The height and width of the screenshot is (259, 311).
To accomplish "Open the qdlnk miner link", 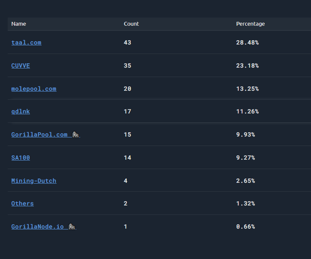I will point(21,111).
